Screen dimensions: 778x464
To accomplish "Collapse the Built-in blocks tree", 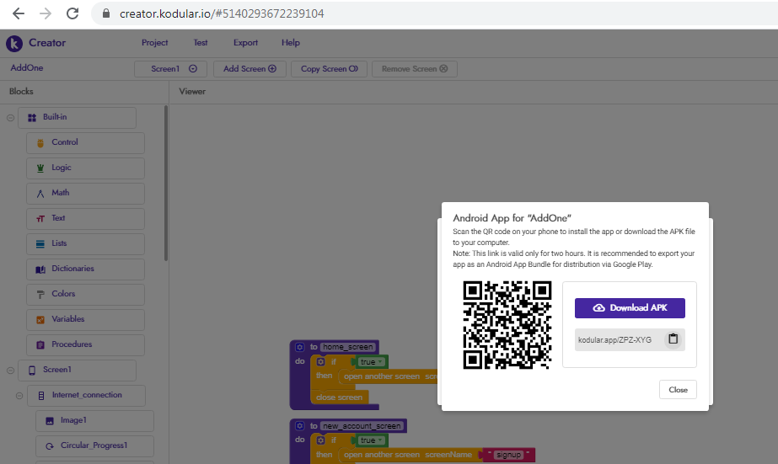I will point(10,118).
